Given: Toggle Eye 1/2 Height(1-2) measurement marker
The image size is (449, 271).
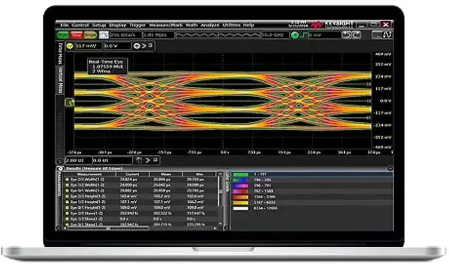Looking at the screenshot, I should pyautogui.click(x=67, y=202).
